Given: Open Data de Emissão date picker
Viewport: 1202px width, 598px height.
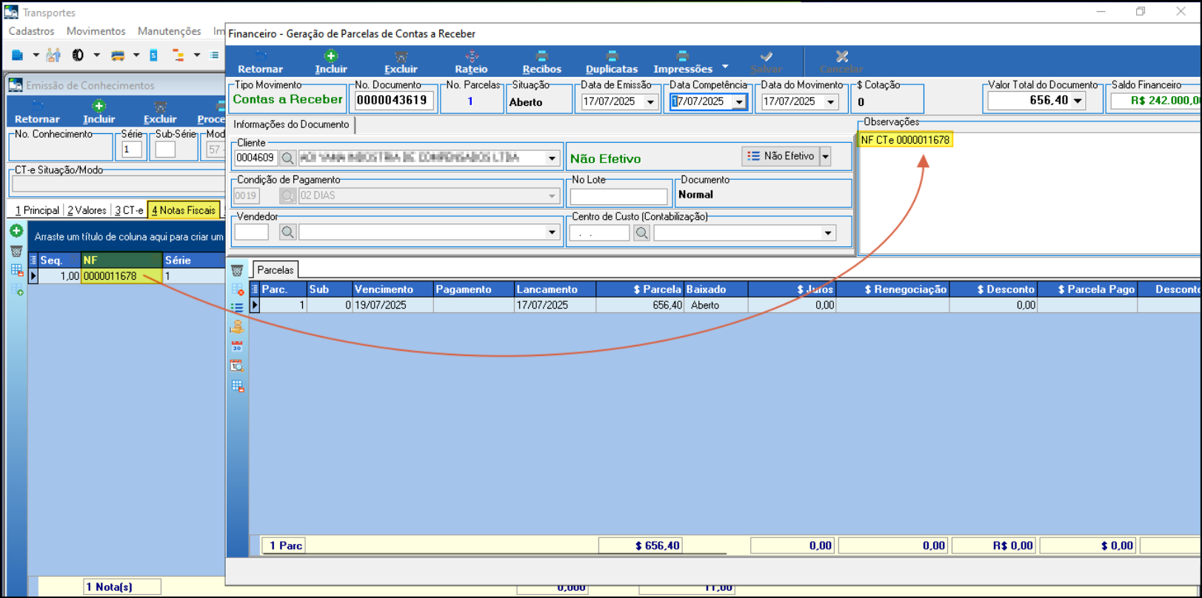Looking at the screenshot, I should [650, 102].
